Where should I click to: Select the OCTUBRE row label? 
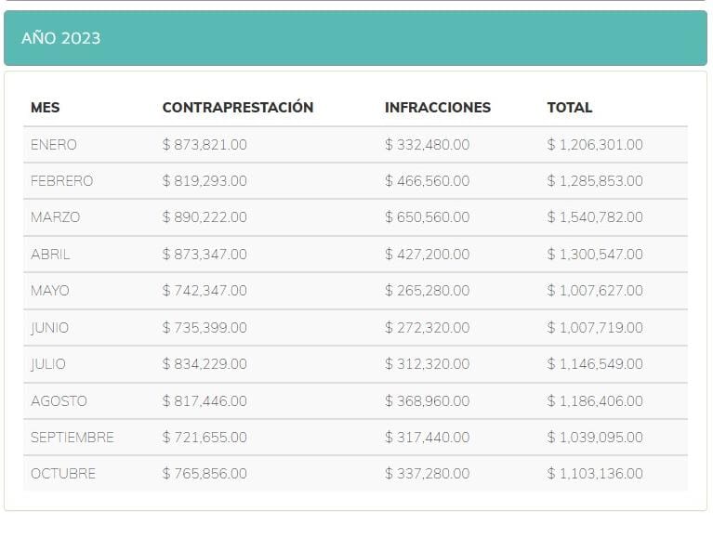point(62,474)
